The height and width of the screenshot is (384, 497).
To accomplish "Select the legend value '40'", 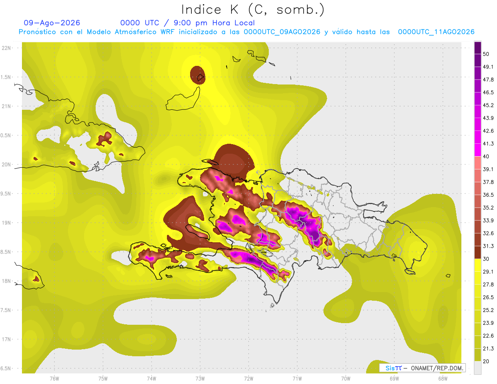I will [487, 157].
